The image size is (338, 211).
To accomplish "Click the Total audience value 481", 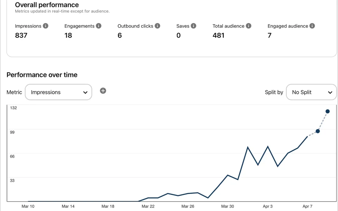I will [218, 35].
